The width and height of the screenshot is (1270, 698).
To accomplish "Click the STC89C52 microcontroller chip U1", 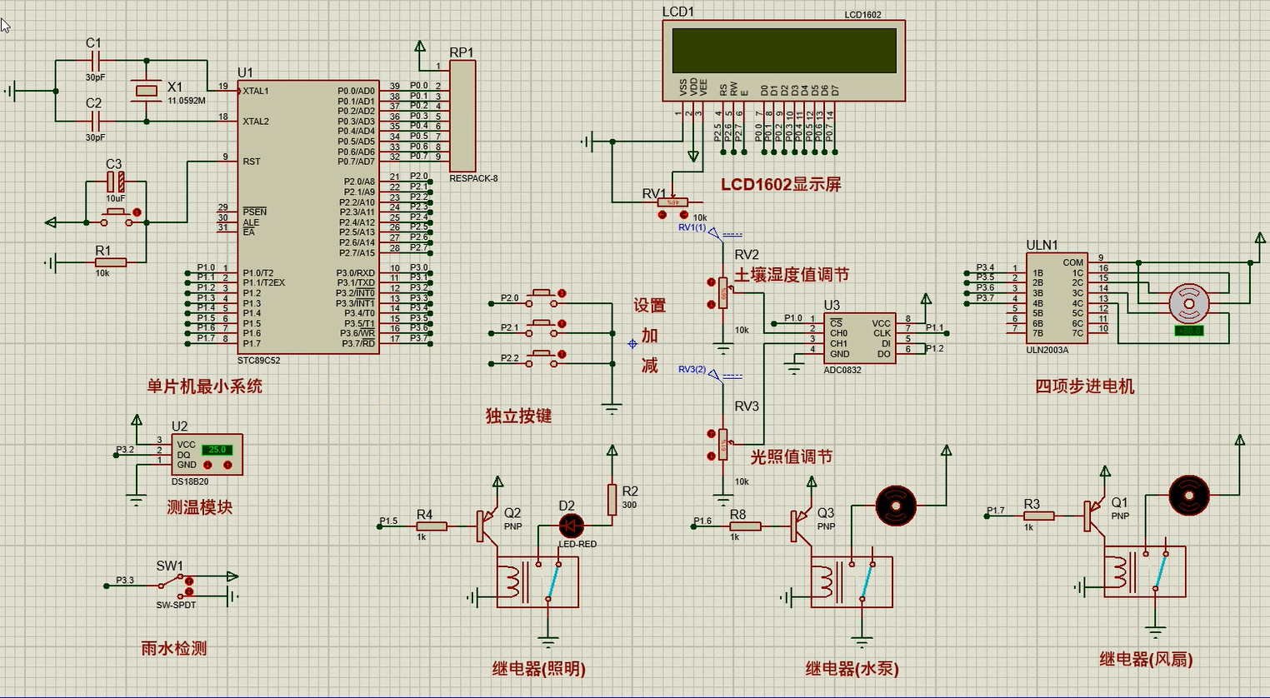I will [x=308, y=217].
